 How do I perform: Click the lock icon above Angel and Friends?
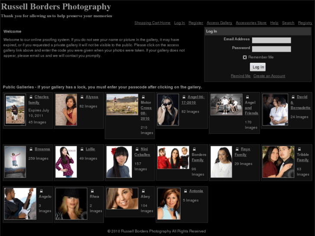coord(247,97)
